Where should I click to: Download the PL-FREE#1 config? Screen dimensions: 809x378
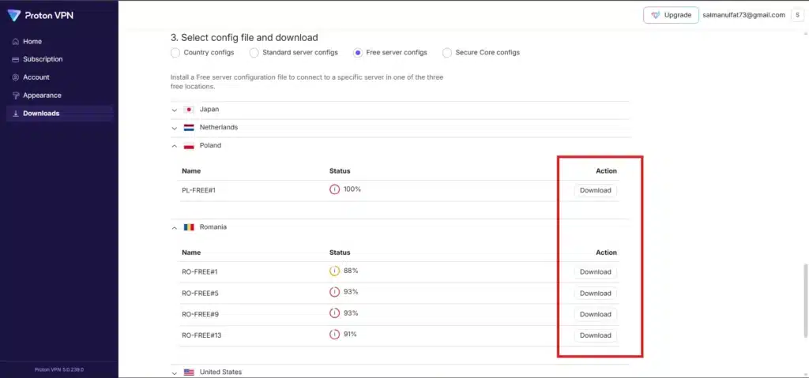tap(596, 191)
